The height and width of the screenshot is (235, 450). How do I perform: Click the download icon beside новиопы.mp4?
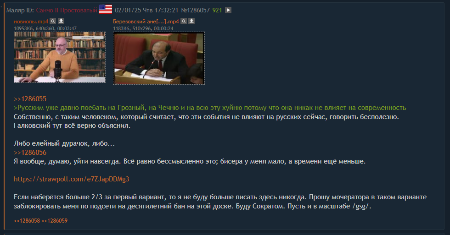[61, 21]
